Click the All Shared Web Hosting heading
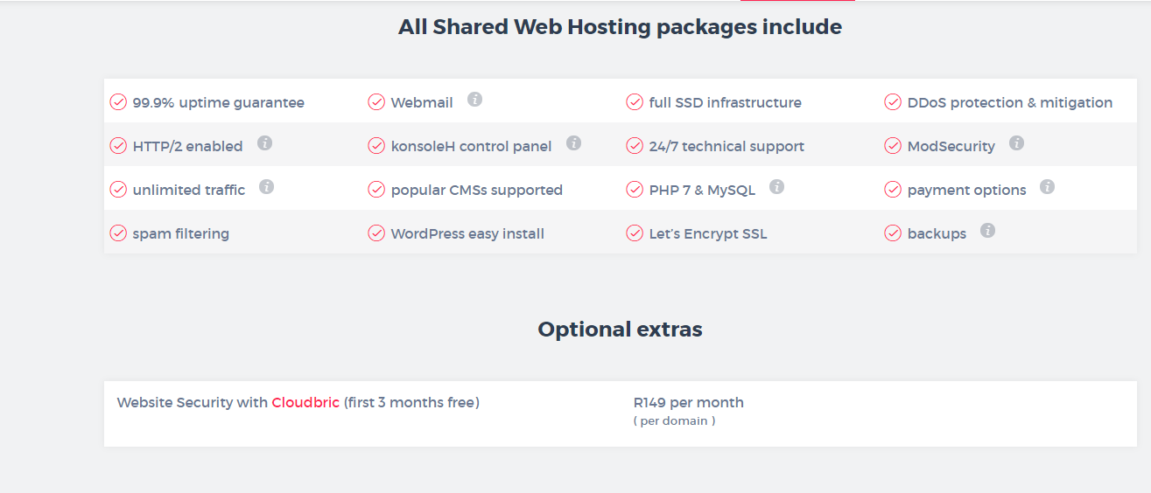Image resolution: width=1151 pixels, height=493 pixels. coord(620,27)
